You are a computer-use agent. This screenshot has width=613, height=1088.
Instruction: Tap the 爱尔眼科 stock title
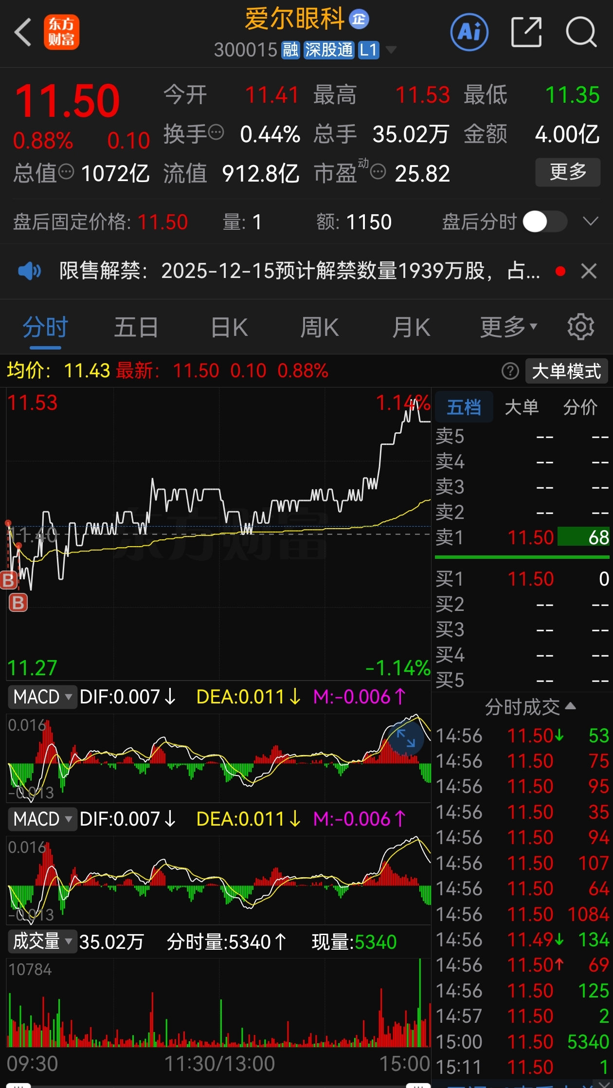295,19
